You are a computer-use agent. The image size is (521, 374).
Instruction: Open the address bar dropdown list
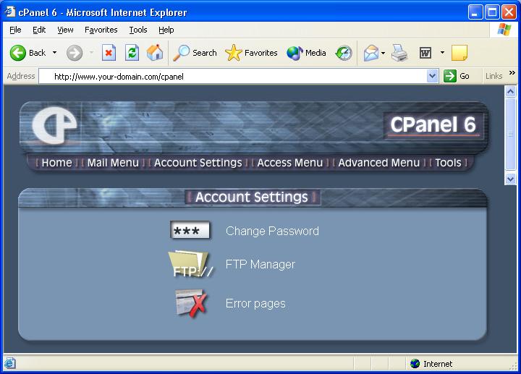tap(432, 76)
